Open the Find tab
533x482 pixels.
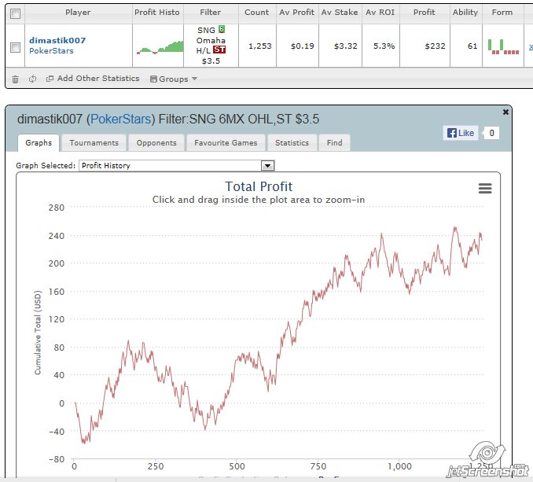(x=334, y=143)
